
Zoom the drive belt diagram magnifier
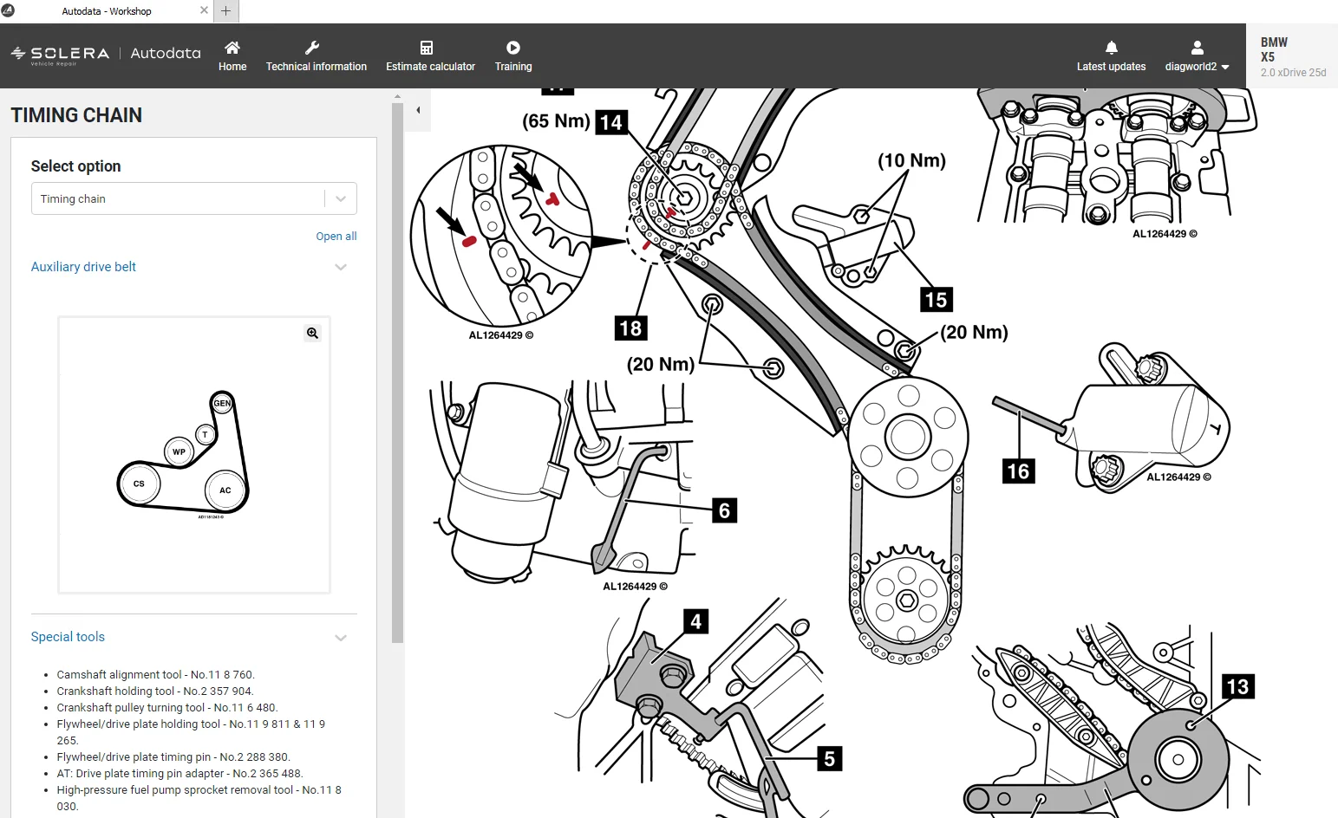[x=313, y=333]
